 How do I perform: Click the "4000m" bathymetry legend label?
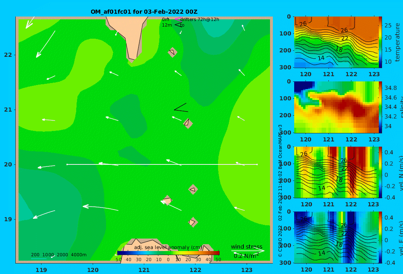pos(79,255)
